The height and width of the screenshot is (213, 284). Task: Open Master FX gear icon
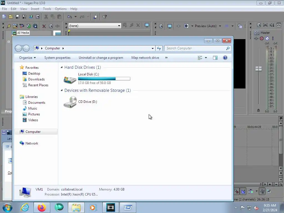pyautogui.click(x=262, y=38)
